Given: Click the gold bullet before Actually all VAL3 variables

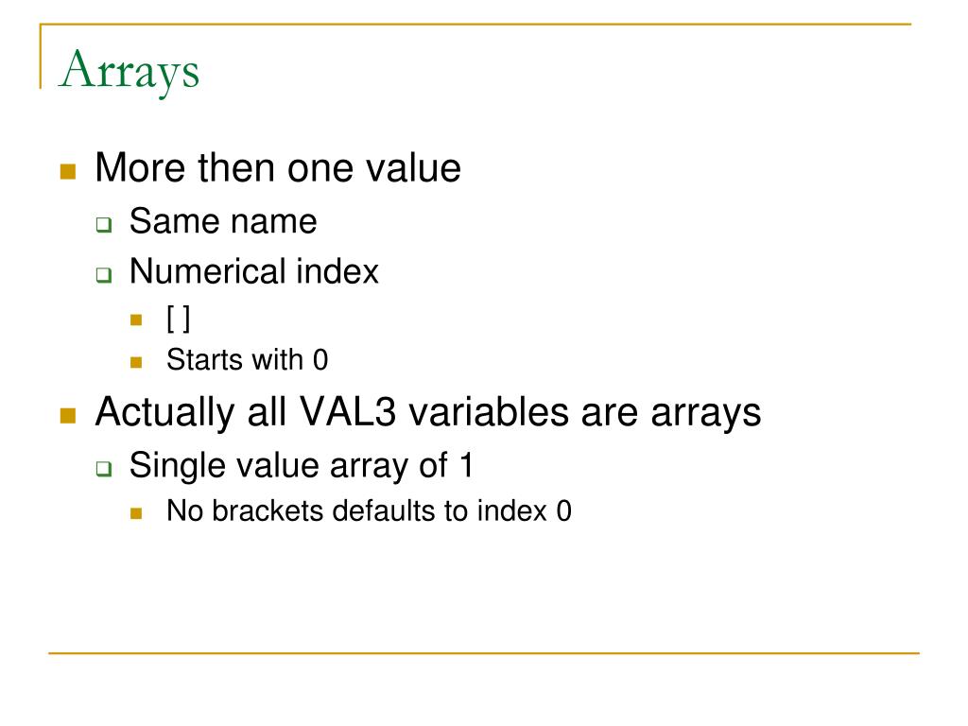Looking at the screenshot, I should pyautogui.click(x=68, y=416).
